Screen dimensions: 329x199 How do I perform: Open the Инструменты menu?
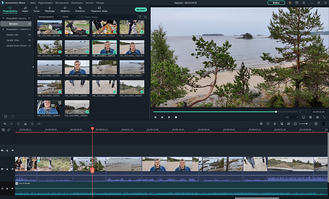[62, 3]
